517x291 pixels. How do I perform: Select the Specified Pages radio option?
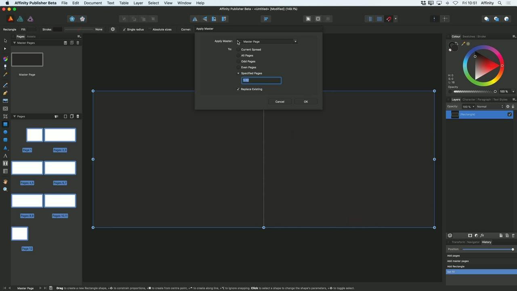238,73
